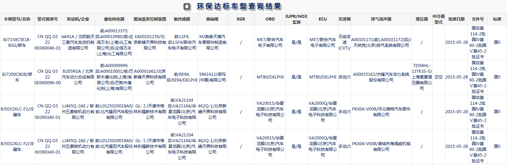Screen dimensions: 507x165
Task: Select the 前:RE94 oxygen sensor cell
Action: coord(182,77)
